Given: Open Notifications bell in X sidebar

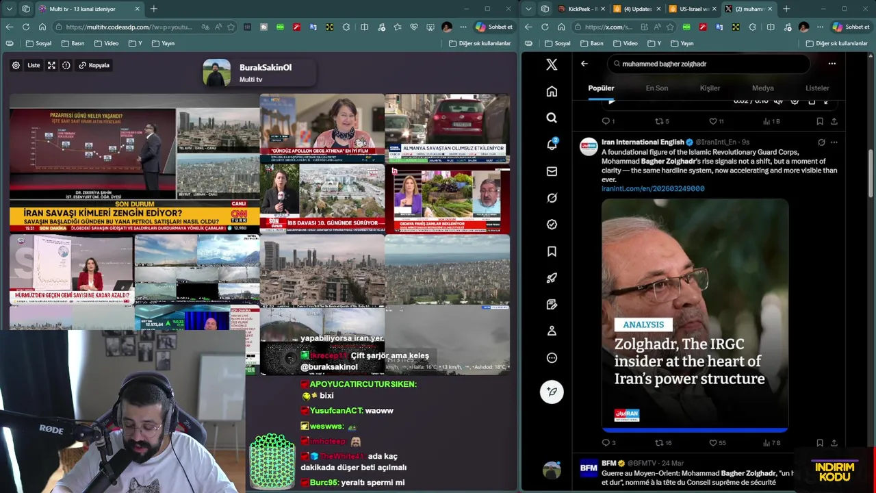Looking at the screenshot, I should click(552, 144).
